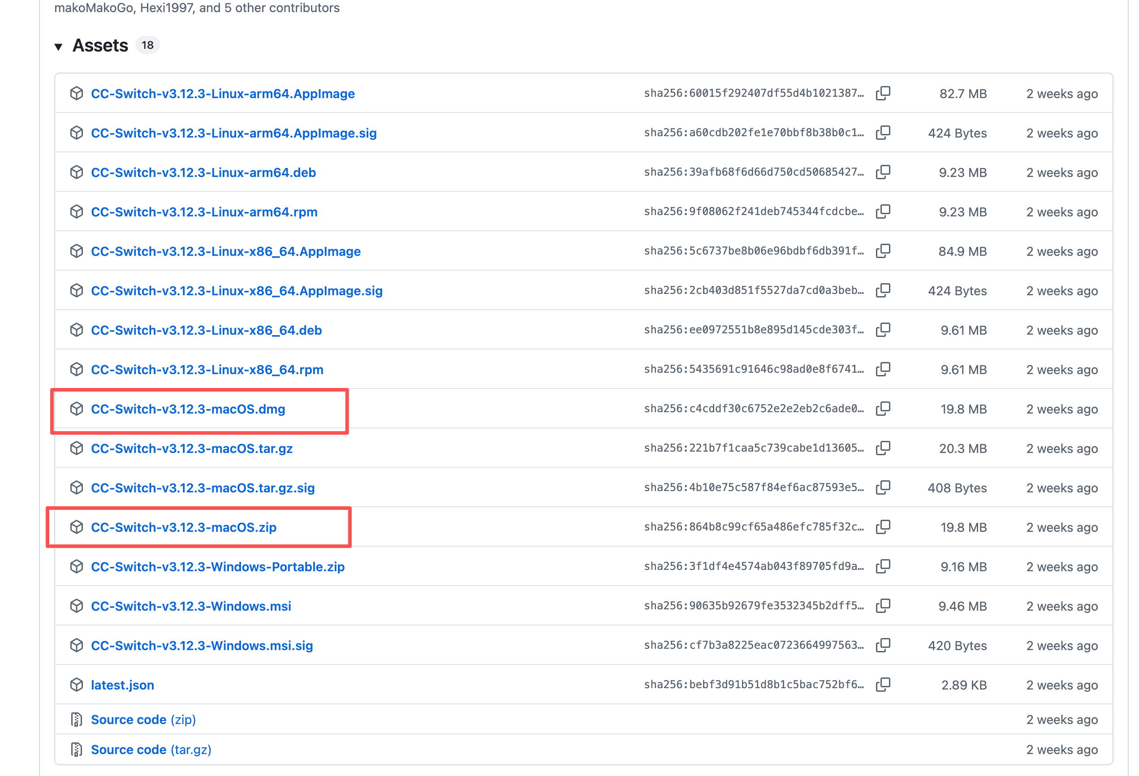Click package icon beside latest.json

[x=77, y=685]
